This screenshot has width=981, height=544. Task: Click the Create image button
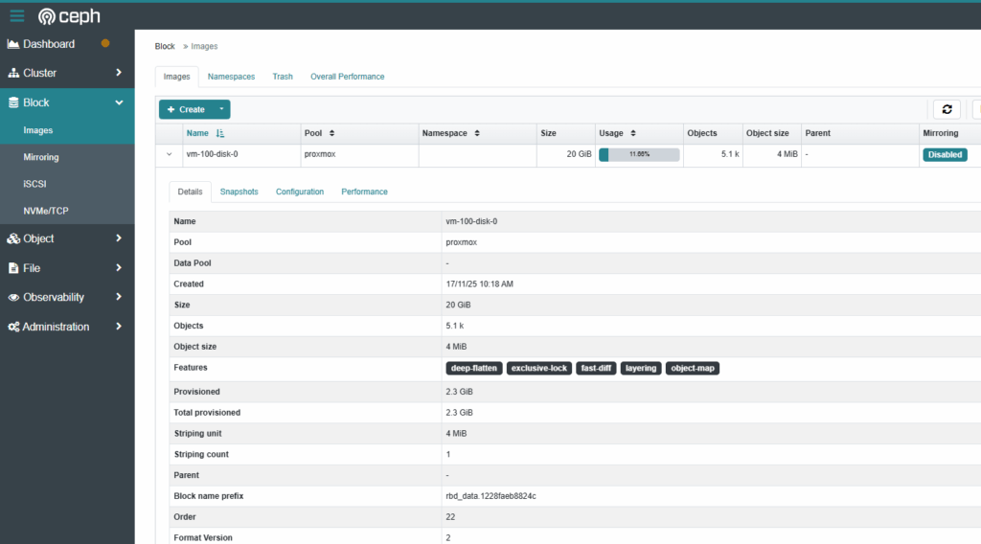(x=186, y=109)
